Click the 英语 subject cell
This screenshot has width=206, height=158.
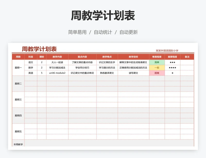[x=31, y=73]
